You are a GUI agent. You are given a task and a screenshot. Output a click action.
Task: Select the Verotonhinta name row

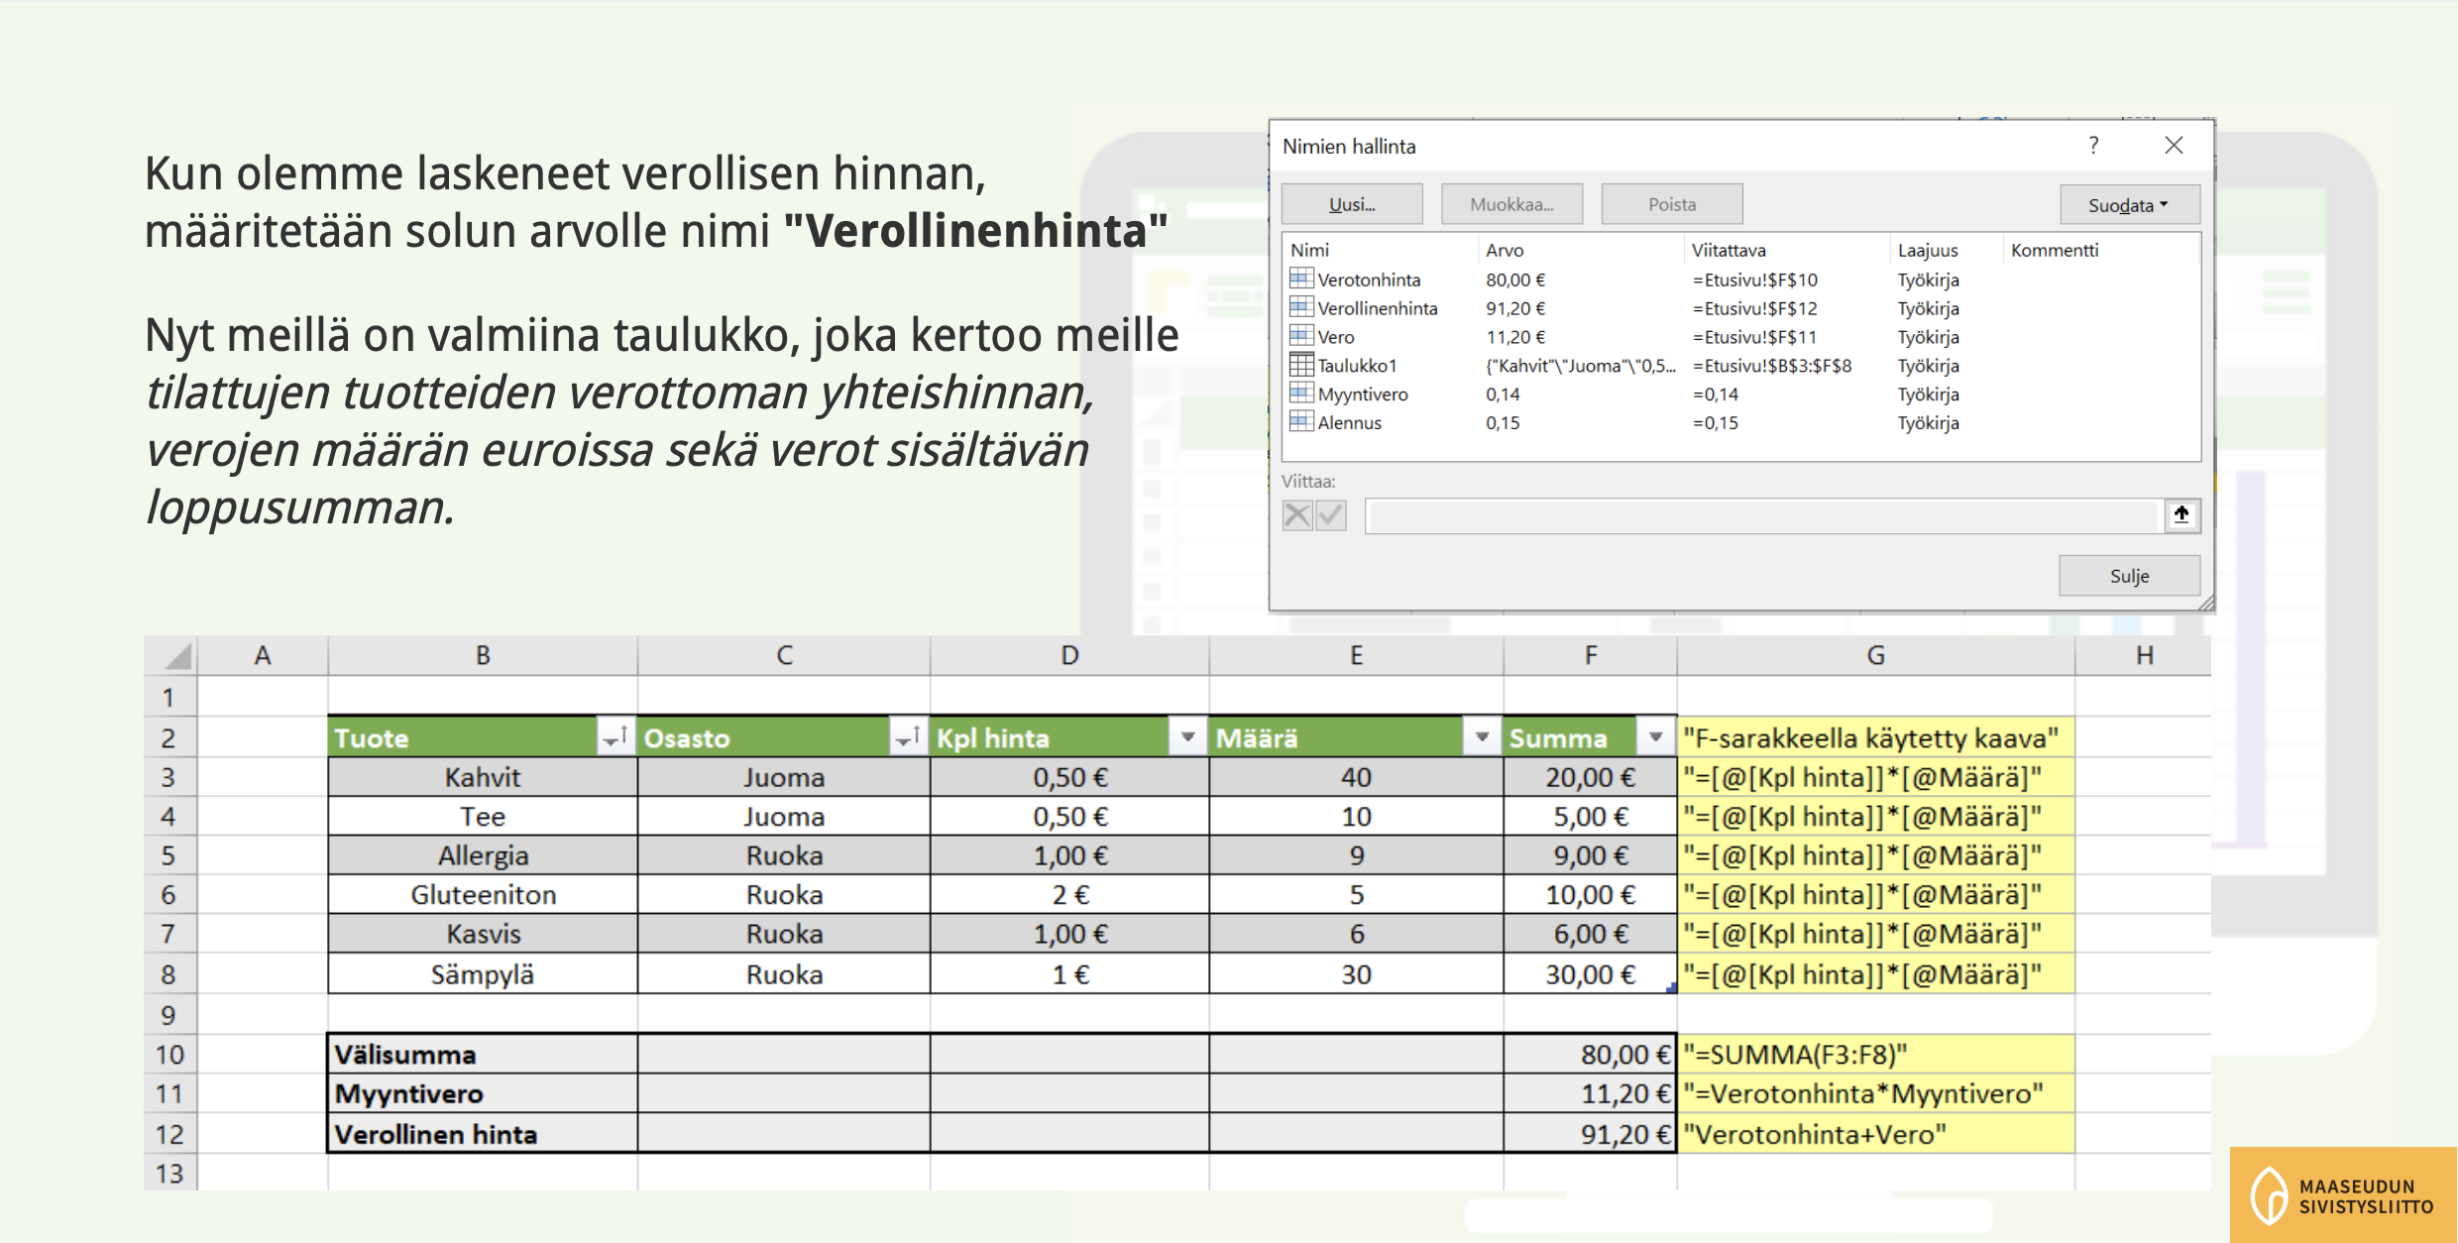1740,280
